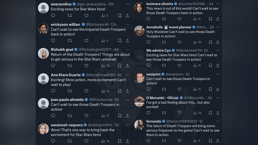Share sasiporn's tweet
This screenshot has height=145, width=258.
[x=218, y=89]
